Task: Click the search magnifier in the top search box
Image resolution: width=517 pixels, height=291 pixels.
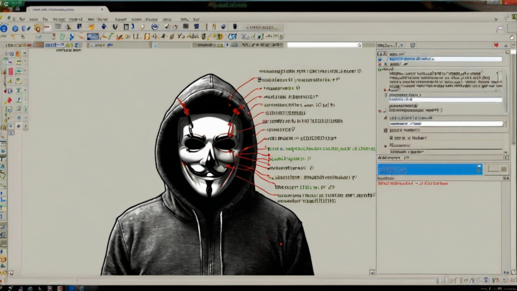Action: pyautogui.click(x=359, y=45)
